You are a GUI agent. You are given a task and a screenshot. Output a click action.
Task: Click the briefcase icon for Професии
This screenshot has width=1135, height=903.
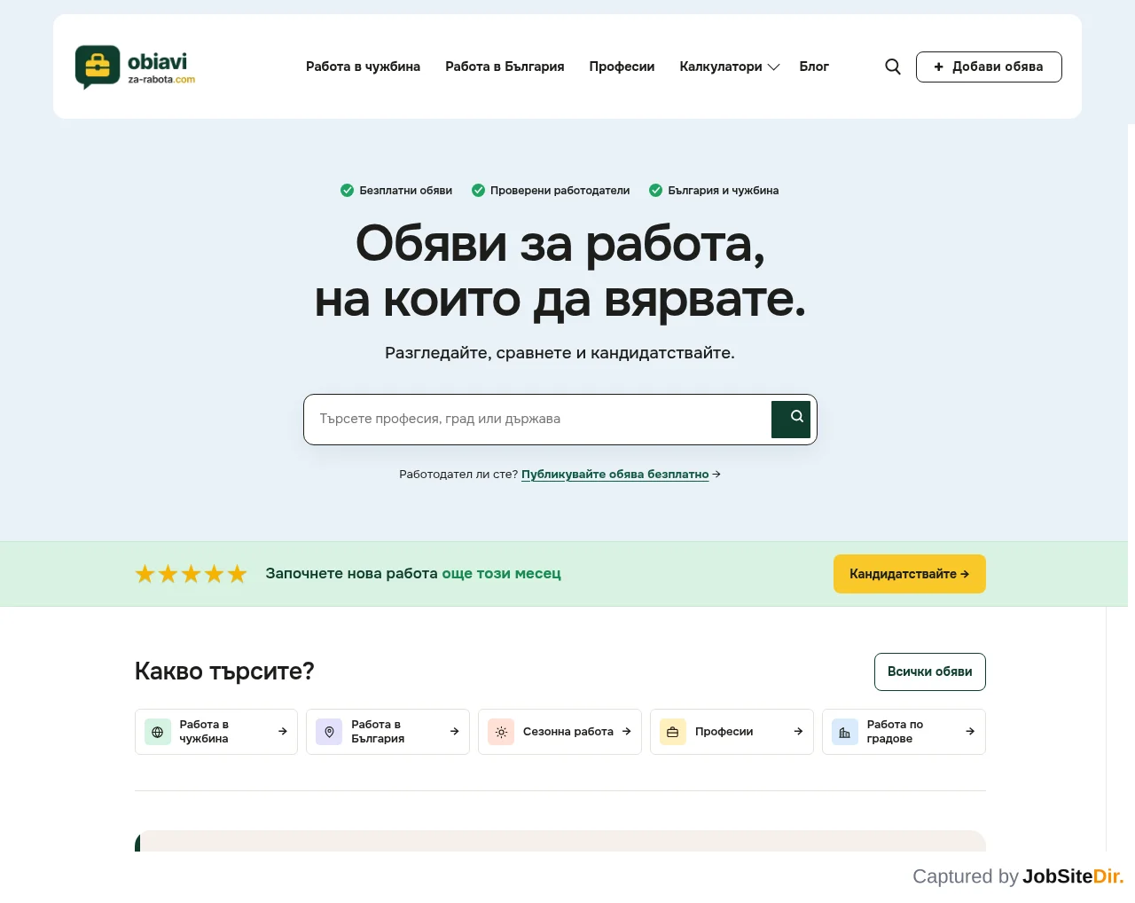point(673,732)
